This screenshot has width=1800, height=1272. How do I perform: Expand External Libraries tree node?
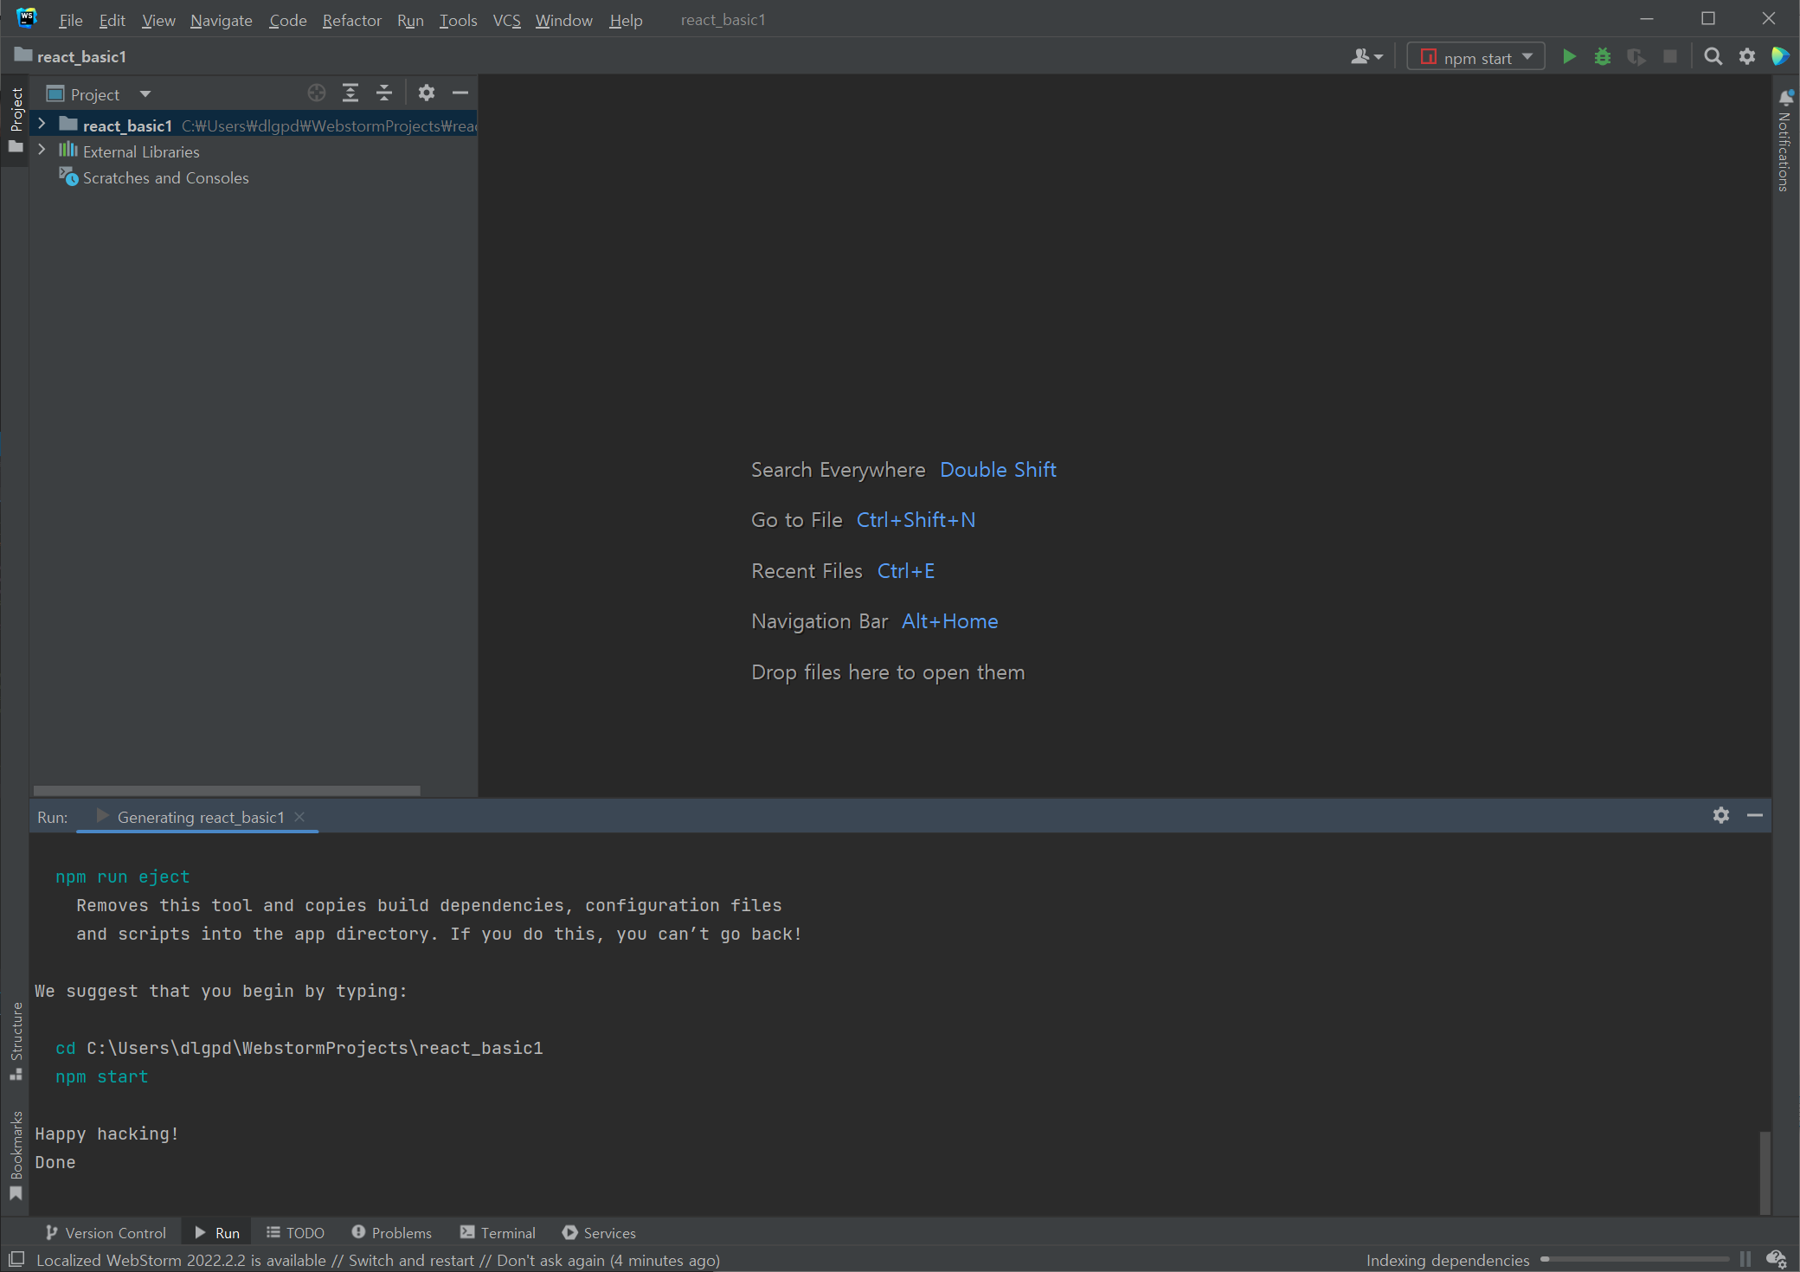click(42, 151)
